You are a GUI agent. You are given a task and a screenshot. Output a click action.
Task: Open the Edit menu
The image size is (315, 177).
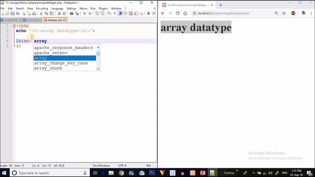(x=10, y=8)
